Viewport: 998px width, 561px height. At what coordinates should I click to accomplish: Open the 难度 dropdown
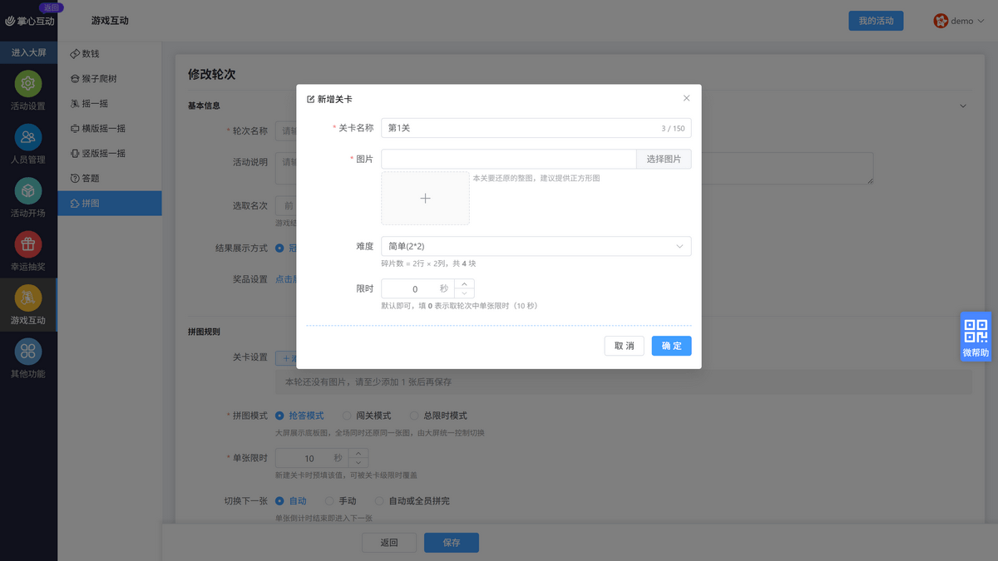[x=536, y=246]
